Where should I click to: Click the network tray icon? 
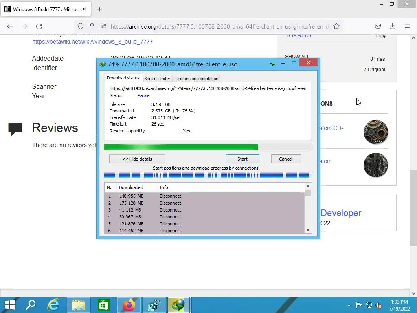(369, 305)
